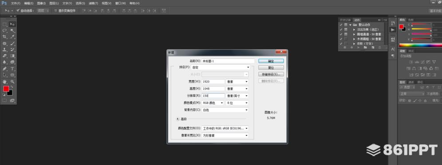Image resolution: width=442 pixels, height=165 pixels.
Task: Select the Brush tool
Action: pos(12,43)
